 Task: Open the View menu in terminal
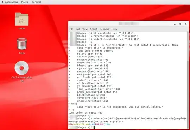point(85,29)
